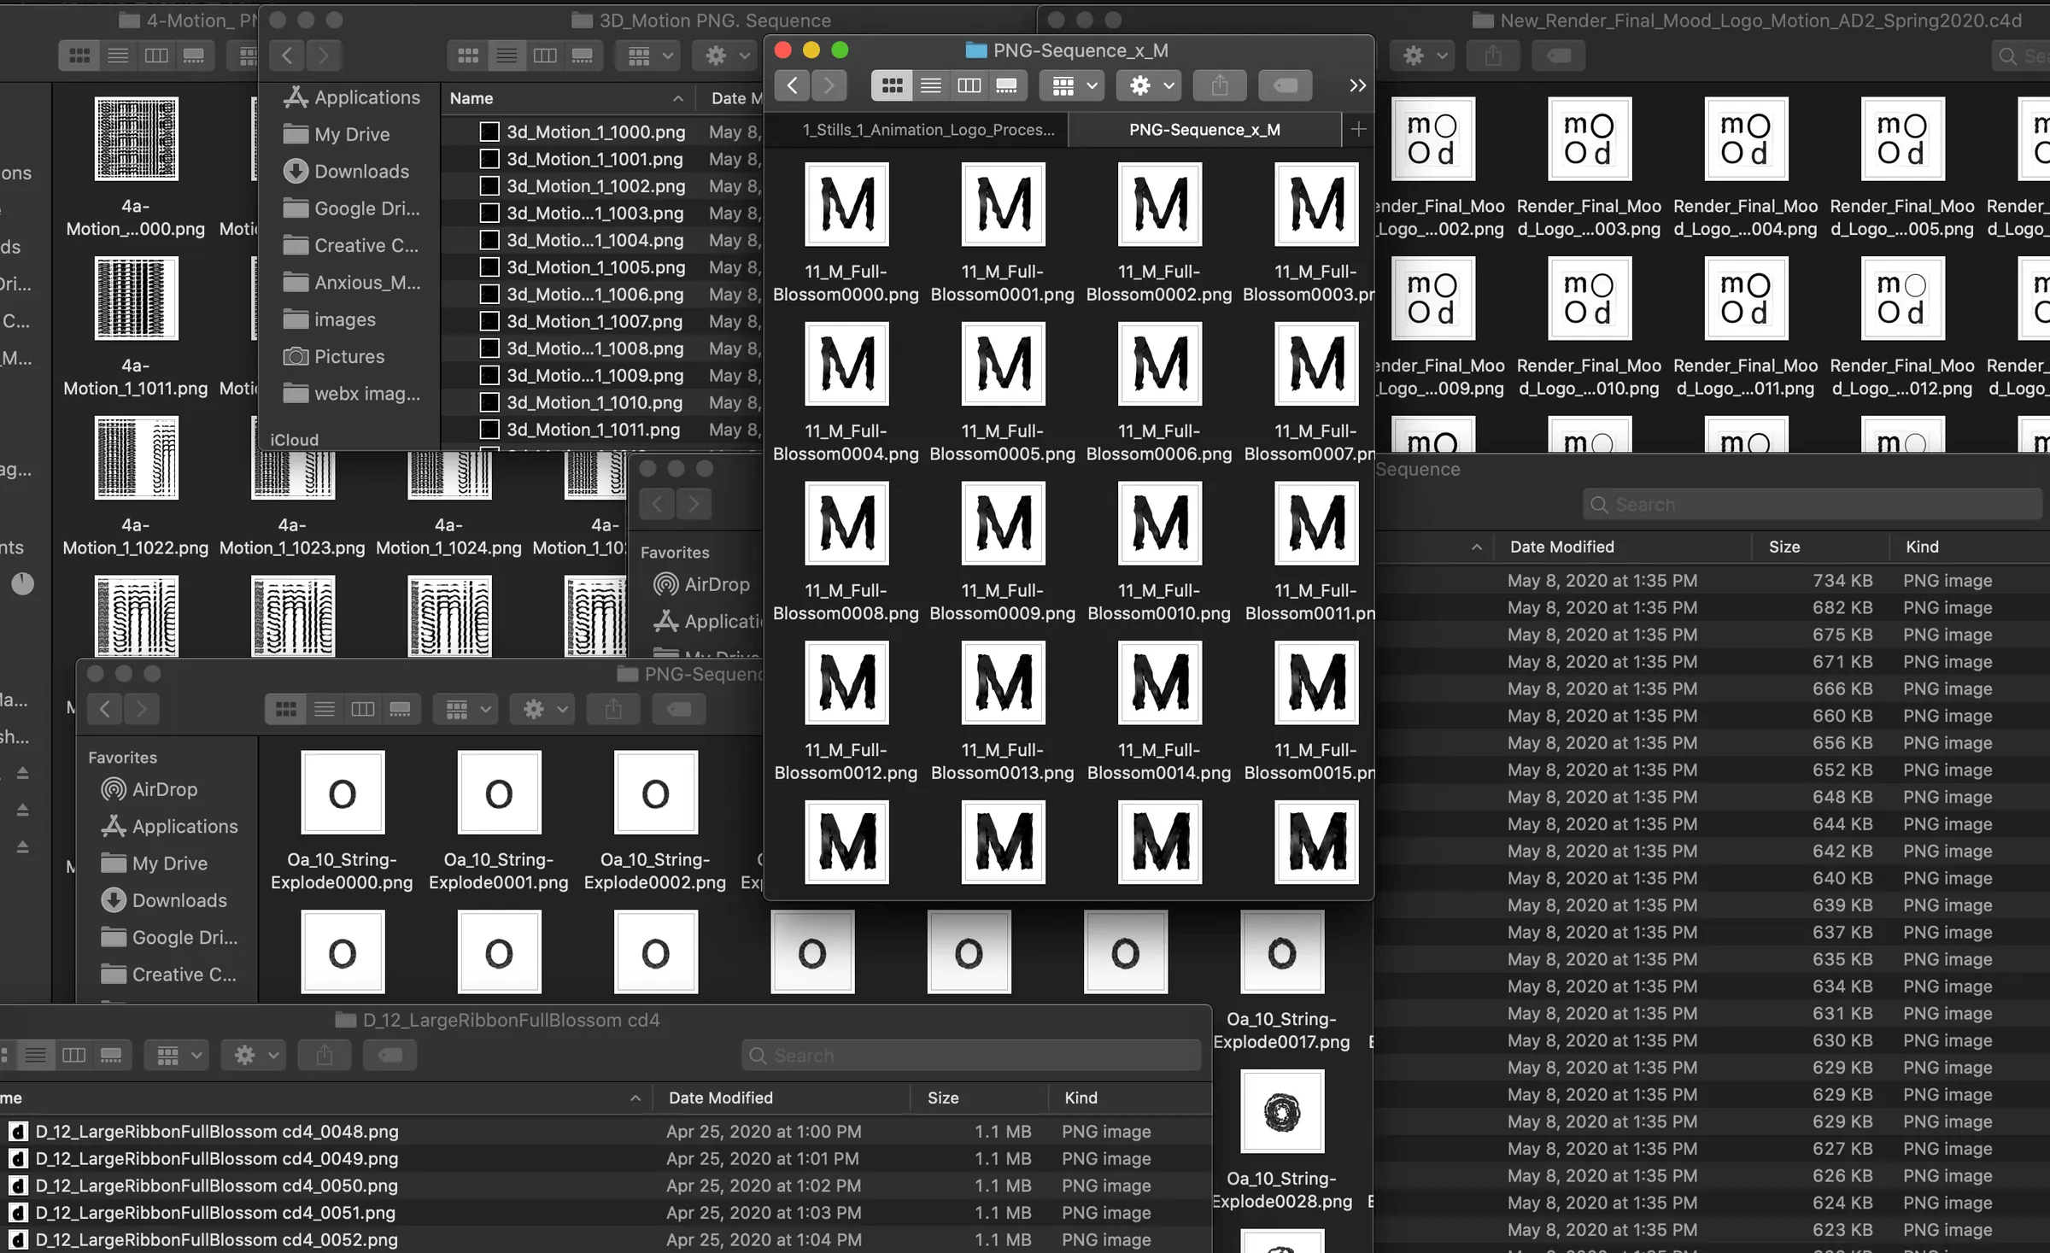The height and width of the screenshot is (1253, 2050).
Task: Click Edit Tags button in New_Render_Final_Mood window
Action: point(1559,56)
